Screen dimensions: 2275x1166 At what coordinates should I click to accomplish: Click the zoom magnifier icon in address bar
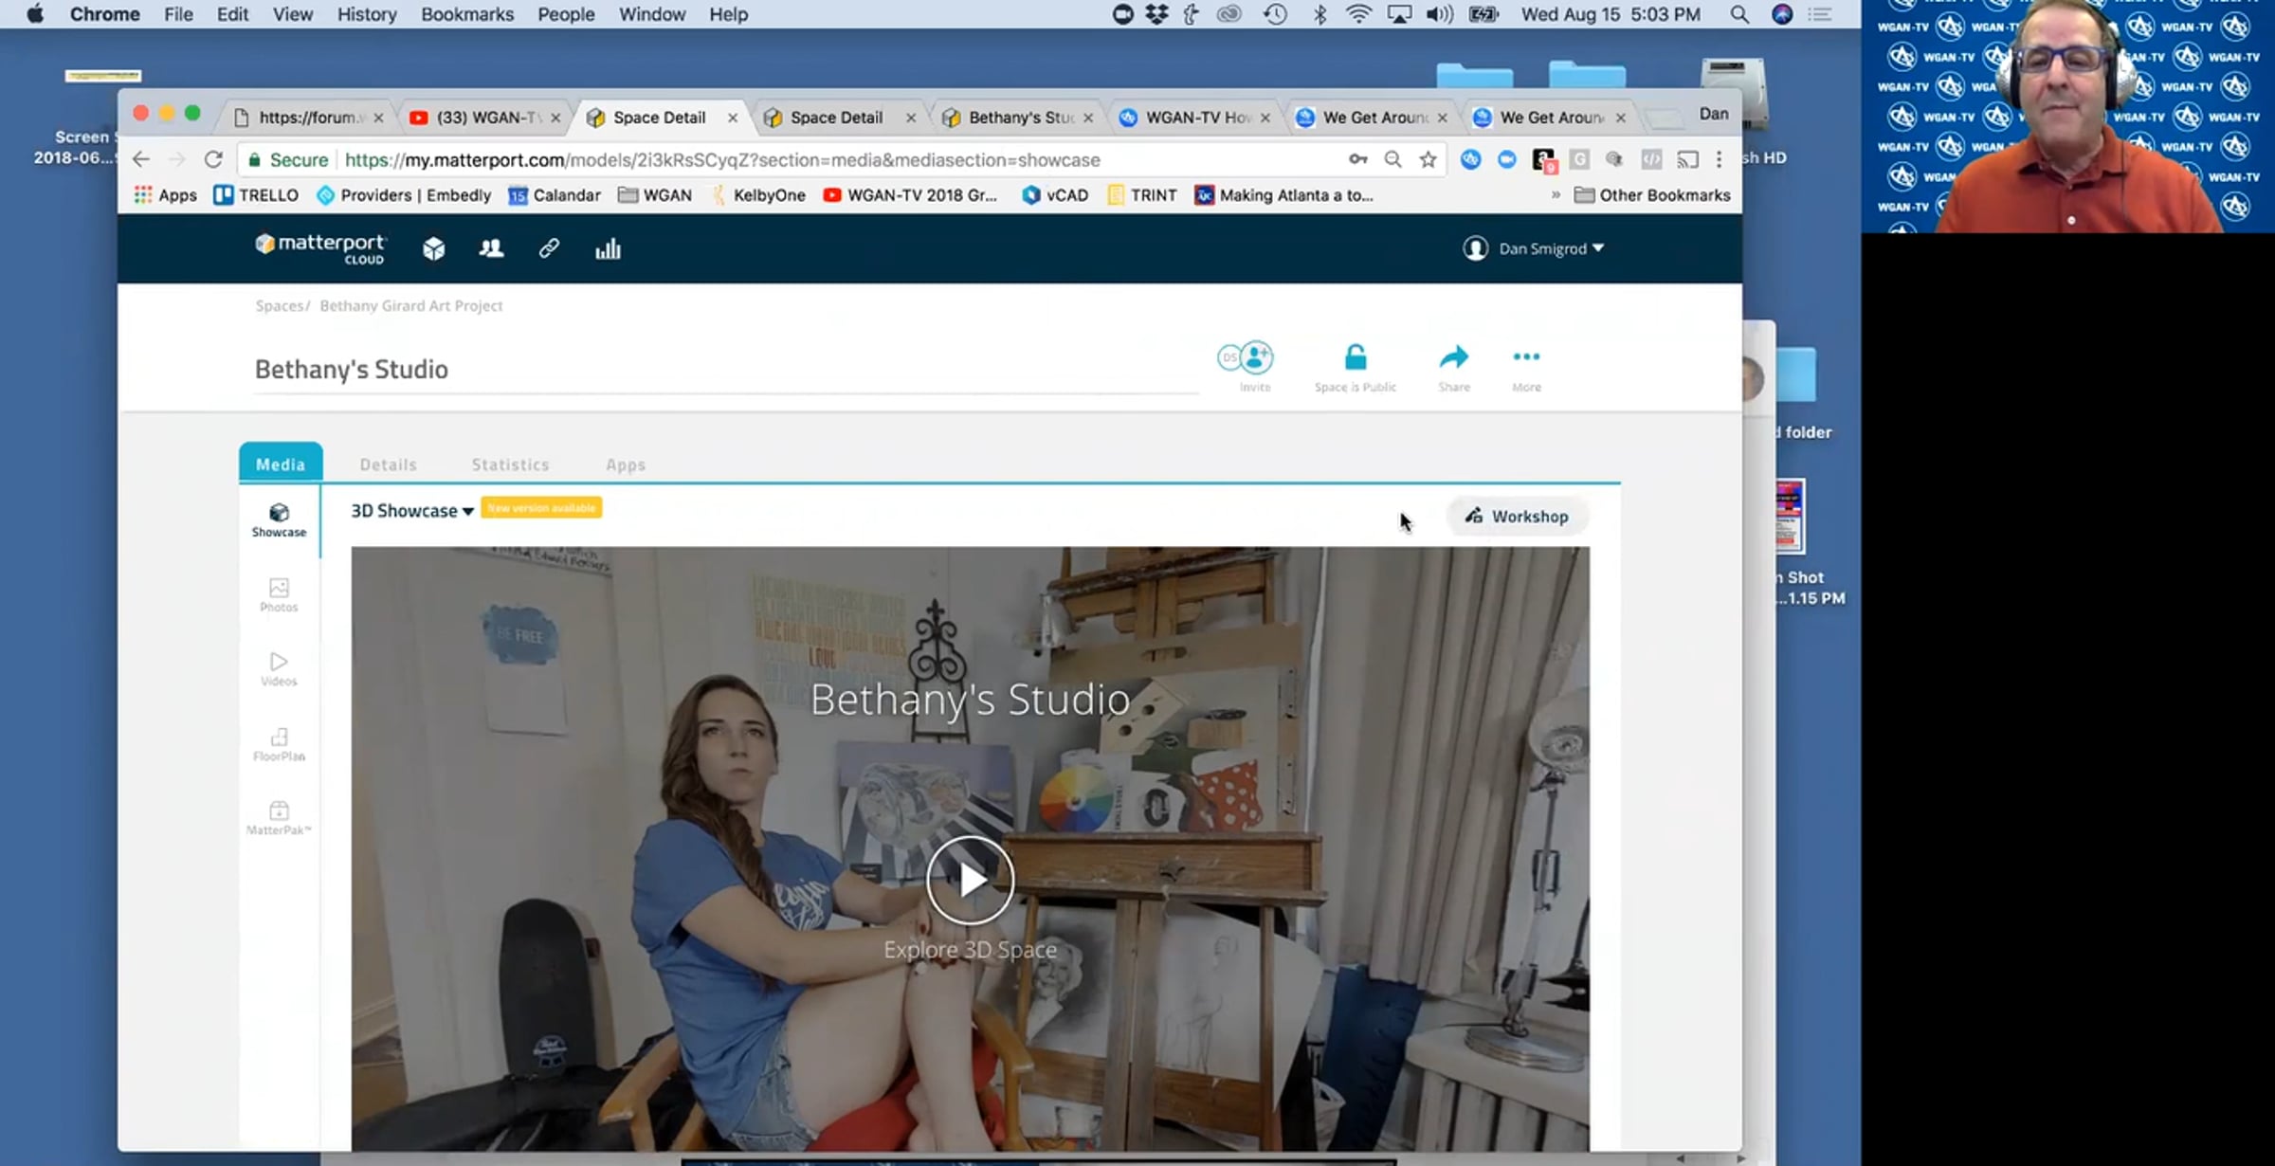coord(1392,159)
